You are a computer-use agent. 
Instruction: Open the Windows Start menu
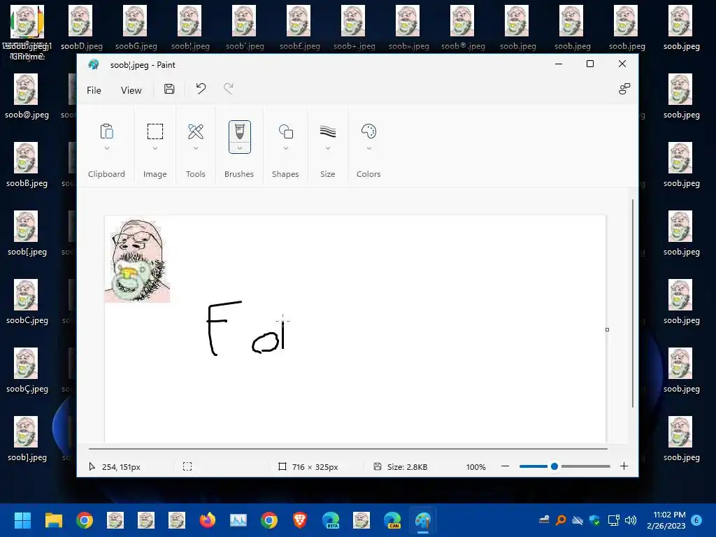pyautogui.click(x=22, y=520)
